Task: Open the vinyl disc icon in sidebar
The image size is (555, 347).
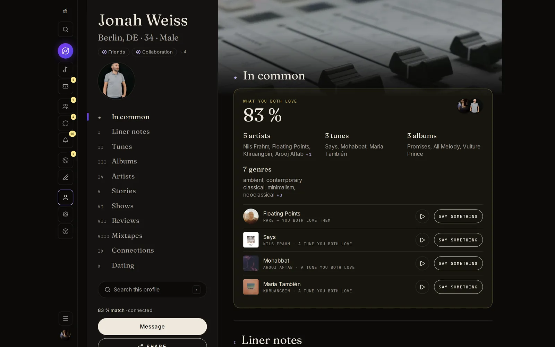Action: pyautogui.click(x=66, y=160)
